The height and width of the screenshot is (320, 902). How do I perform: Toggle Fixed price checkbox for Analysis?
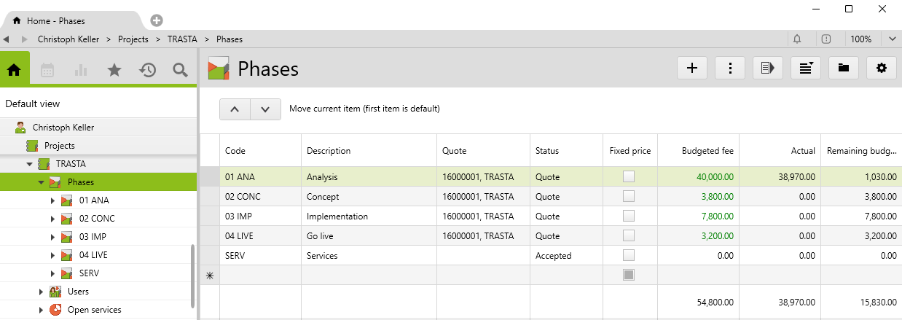click(628, 176)
